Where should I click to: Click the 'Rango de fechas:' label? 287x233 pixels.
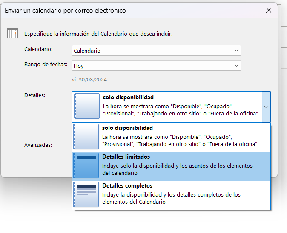coord(46,65)
